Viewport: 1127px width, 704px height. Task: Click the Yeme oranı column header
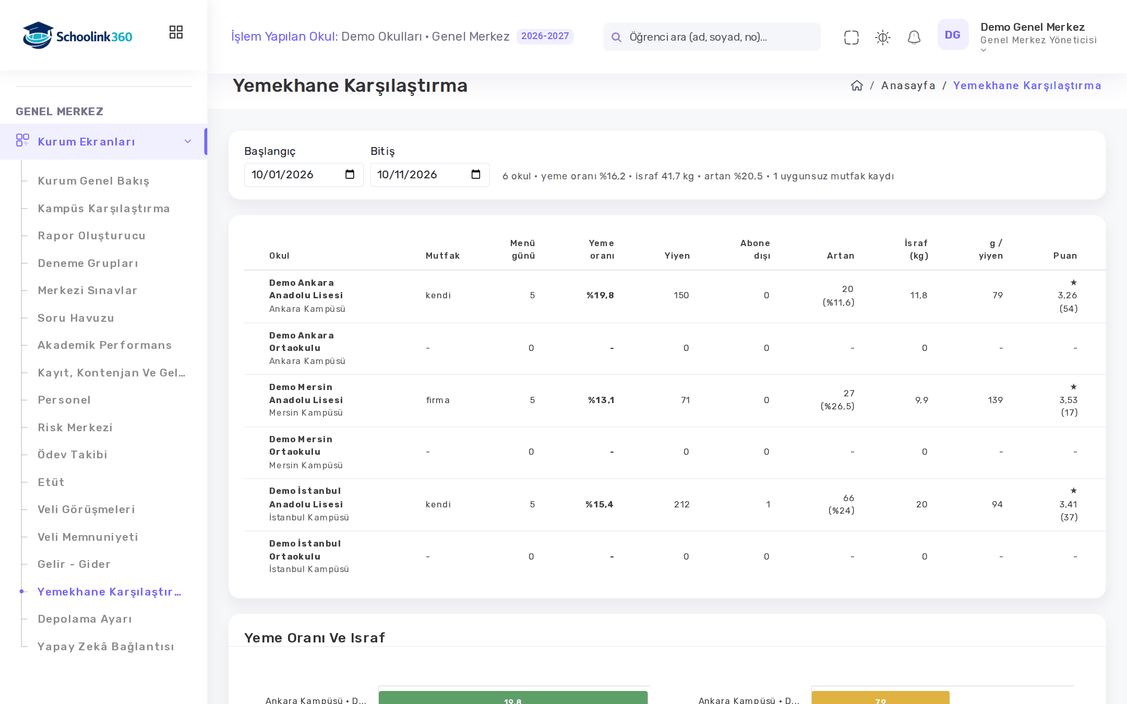coord(602,249)
